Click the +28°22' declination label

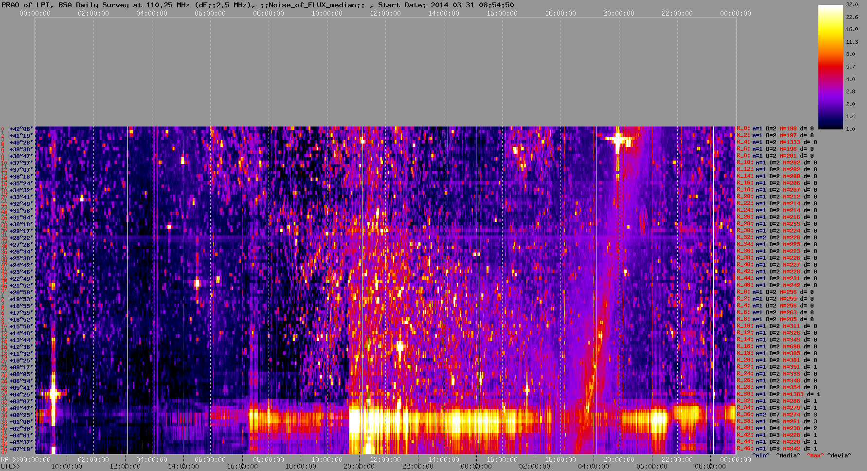pyautogui.click(x=21, y=238)
